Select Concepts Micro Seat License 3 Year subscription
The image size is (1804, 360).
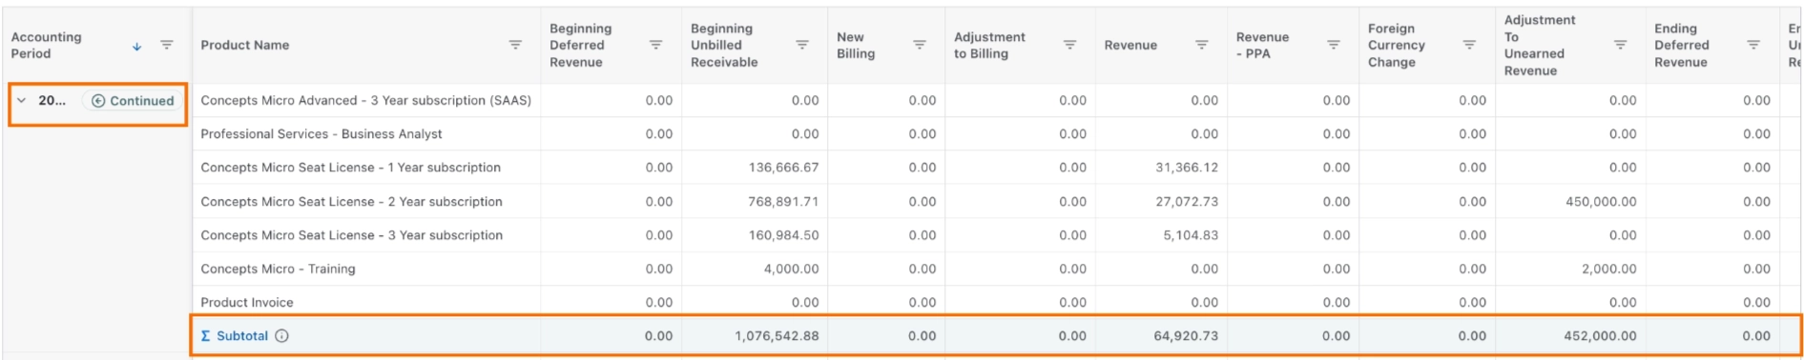pos(351,235)
